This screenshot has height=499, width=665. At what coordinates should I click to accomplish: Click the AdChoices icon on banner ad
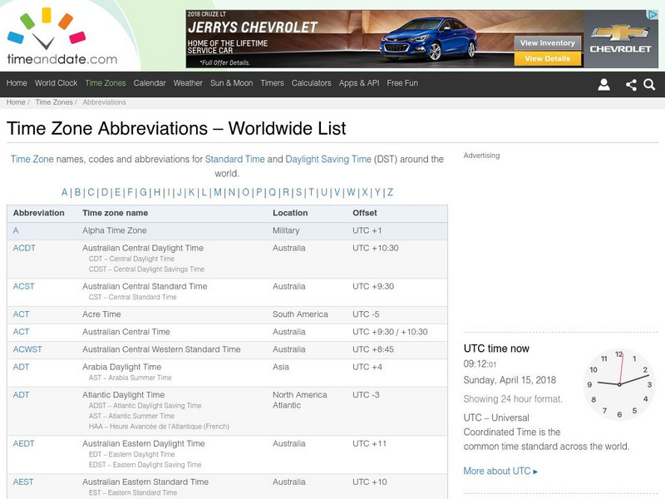[652, 15]
